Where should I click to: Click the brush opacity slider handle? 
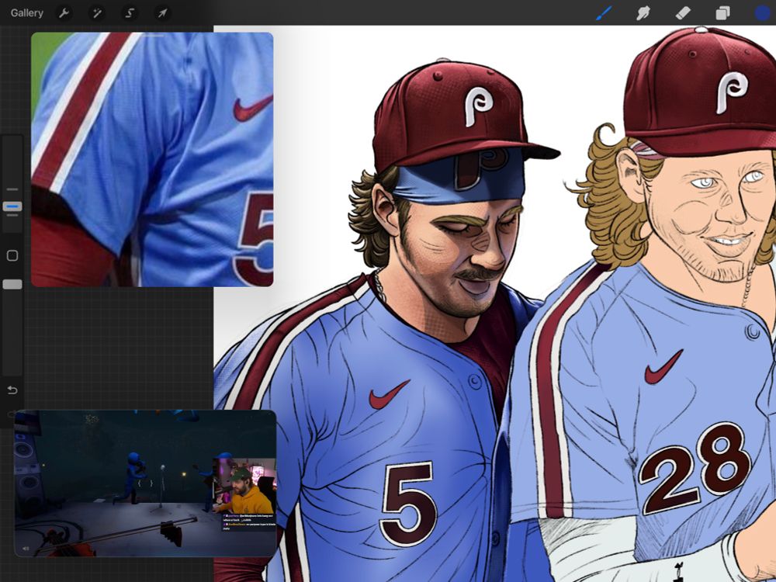[x=12, y=284]
